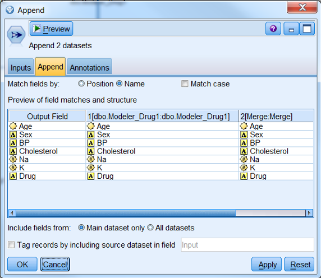This screenshot has height=278, width=321.
Task: Click the horizontal scrollbar thumb in preview table
Action: [x=126, y=213]
